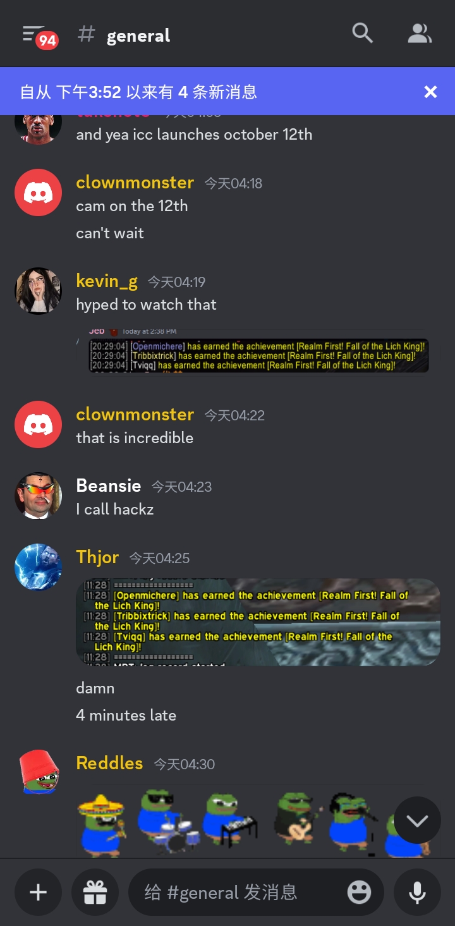Open the Reddles username profile

[x=109, y=763]
